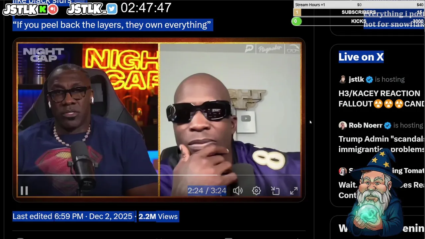Screen dimensions: 425x239
Task: Click the red record icon beside the Kick logo
Action: 52,9
